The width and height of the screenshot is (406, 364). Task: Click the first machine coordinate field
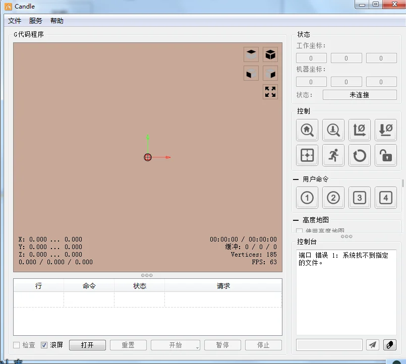tap(311, 82)
